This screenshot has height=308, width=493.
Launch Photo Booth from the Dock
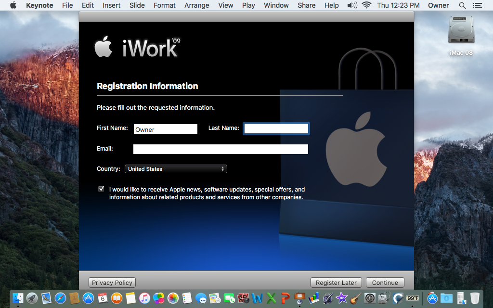243,298
